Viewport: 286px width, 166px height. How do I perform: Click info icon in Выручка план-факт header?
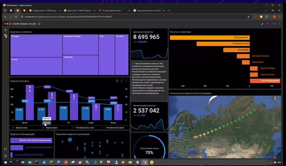point(117,81)
